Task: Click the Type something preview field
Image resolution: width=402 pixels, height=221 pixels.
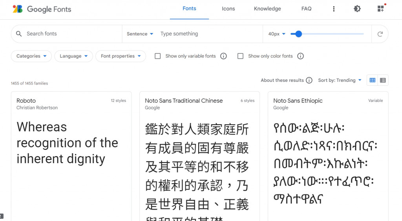Action: point(210,34)
